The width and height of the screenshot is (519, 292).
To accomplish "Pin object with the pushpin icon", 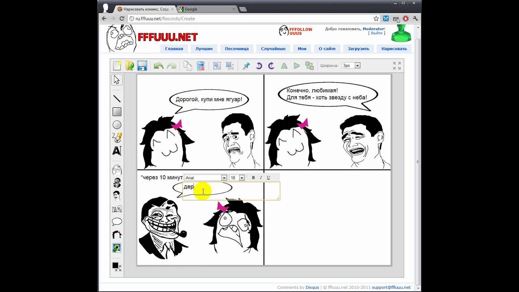I will point(246,66).
